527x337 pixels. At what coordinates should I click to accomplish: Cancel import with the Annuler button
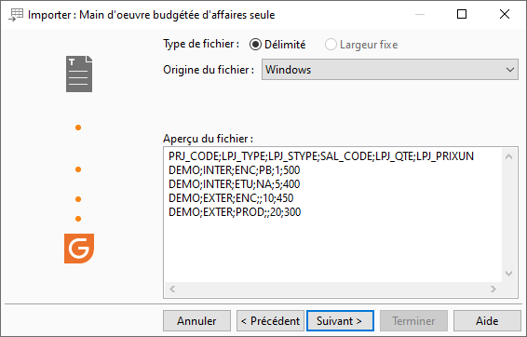pos(197,321)
